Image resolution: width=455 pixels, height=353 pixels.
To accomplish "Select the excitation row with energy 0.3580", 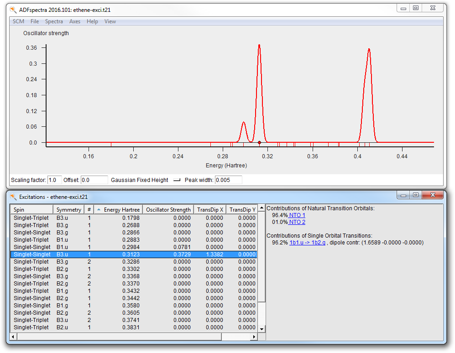I will (x=134, y=306).
